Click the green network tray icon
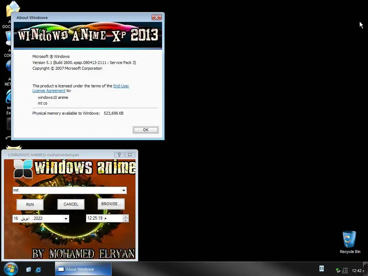The image size is (368, 276). pyautogui.click(x=338, y=270)
